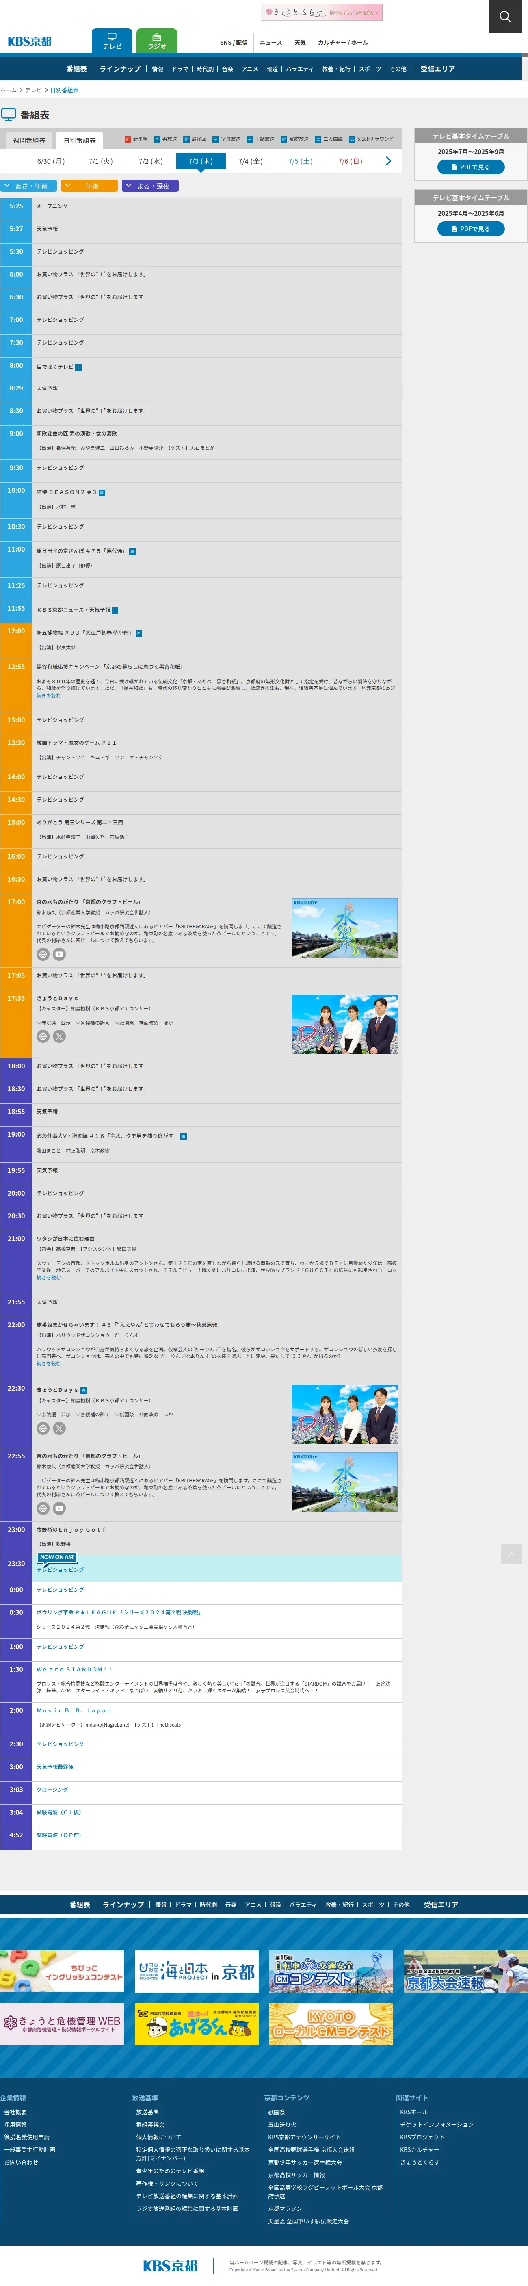
Task: Click 17:00 京の水ものがたり program thumbnail
Action: [x=344, y=928]
